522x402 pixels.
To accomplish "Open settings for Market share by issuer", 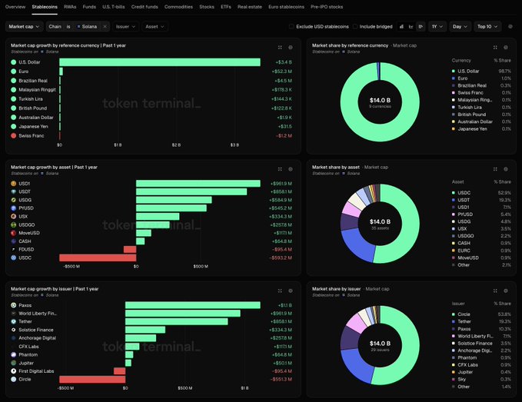I will (506, 291).
